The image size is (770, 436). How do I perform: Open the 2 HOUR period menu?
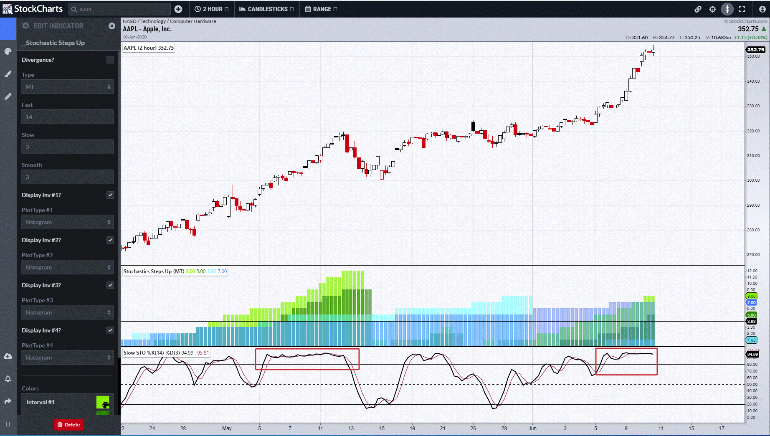point(212,9)
